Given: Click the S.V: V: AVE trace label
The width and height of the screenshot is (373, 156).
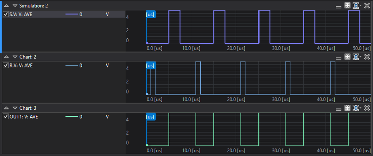Looking at the screenshot, I should (x=21, y=14).
